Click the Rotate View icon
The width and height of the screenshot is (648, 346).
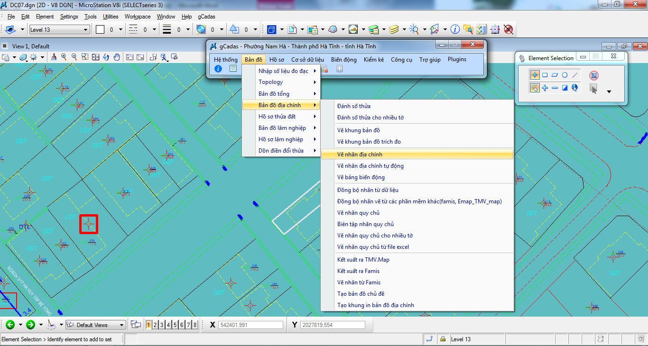pyautogui.click(x=106, y=57)
